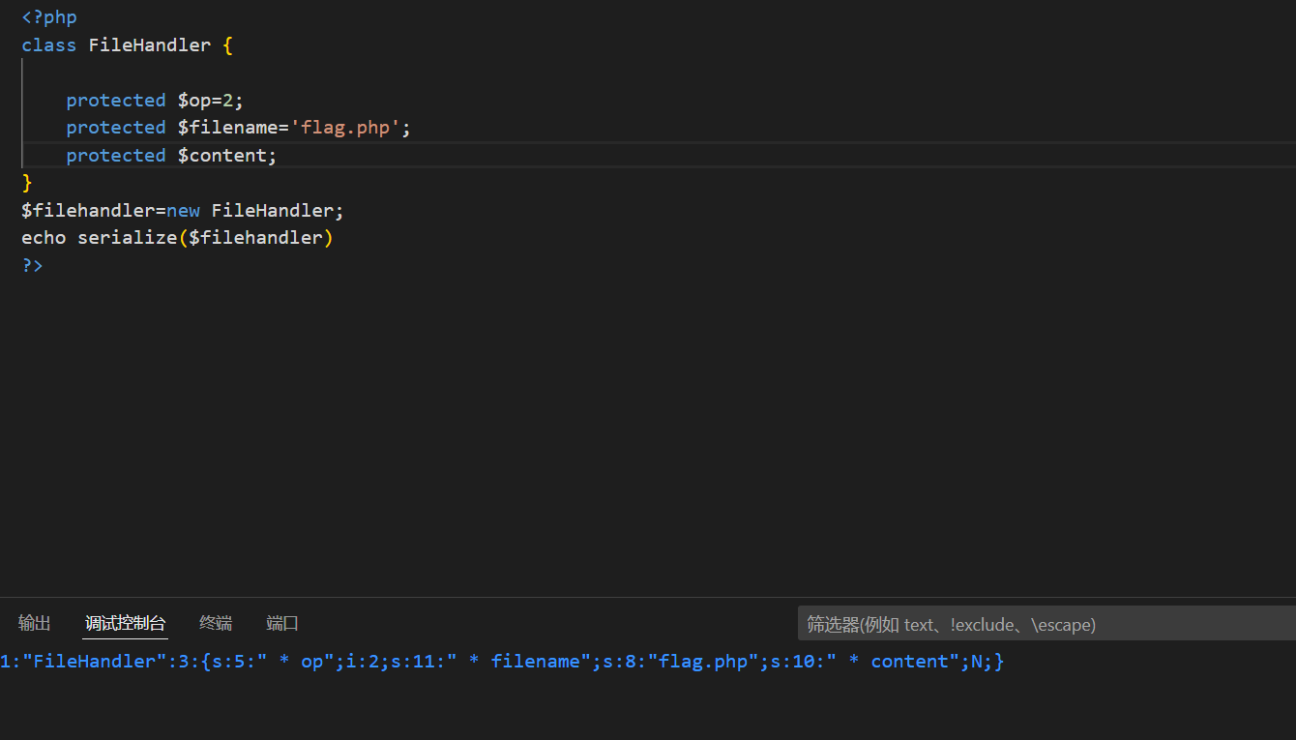Click the protected $op=2; line

click(155, 100)
